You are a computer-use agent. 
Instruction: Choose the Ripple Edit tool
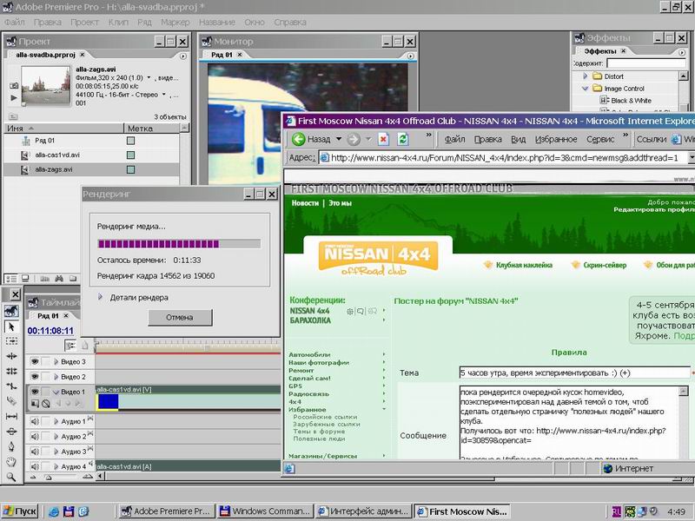point(11,356)
